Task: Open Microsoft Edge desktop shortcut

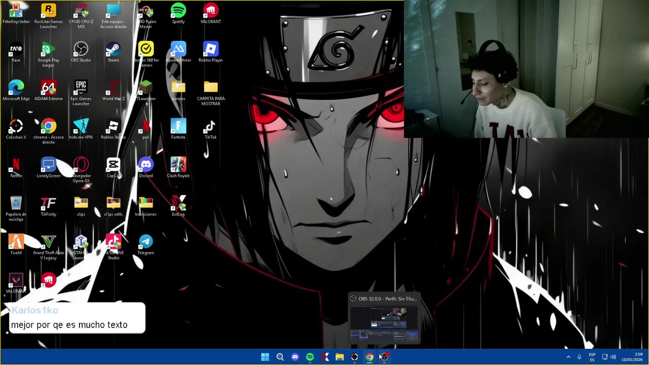Action: 16,91
